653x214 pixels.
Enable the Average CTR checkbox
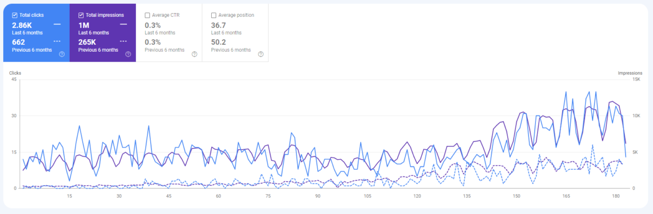click(147, 15)
